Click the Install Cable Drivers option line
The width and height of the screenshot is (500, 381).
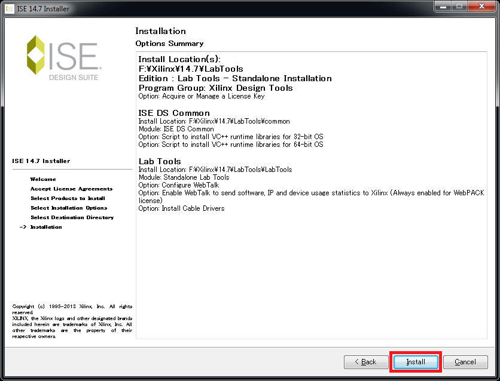[181, 208]
